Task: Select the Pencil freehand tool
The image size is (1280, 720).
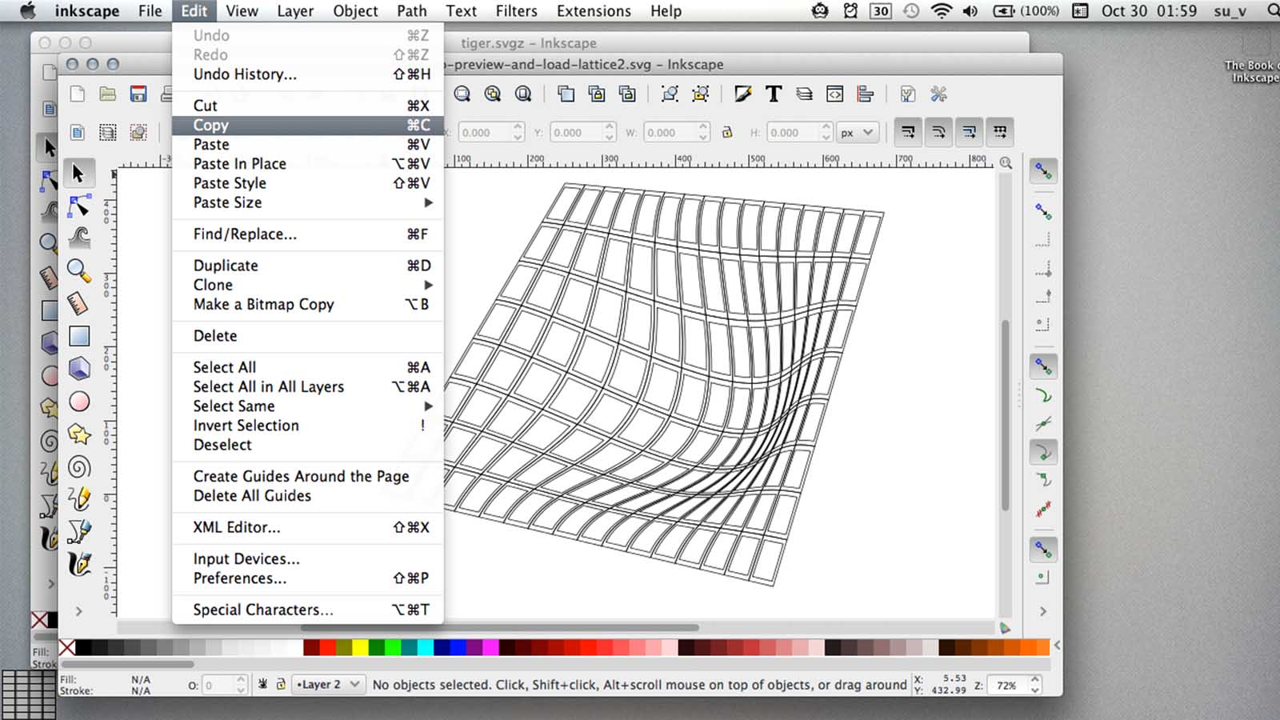Action: (78, 499)
